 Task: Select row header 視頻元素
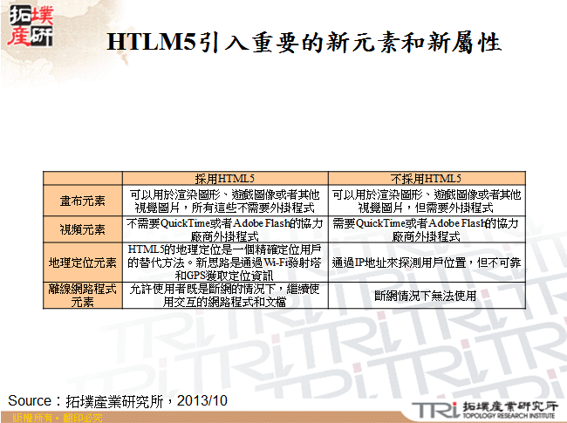pyautogui.click(x=83, y=229)
